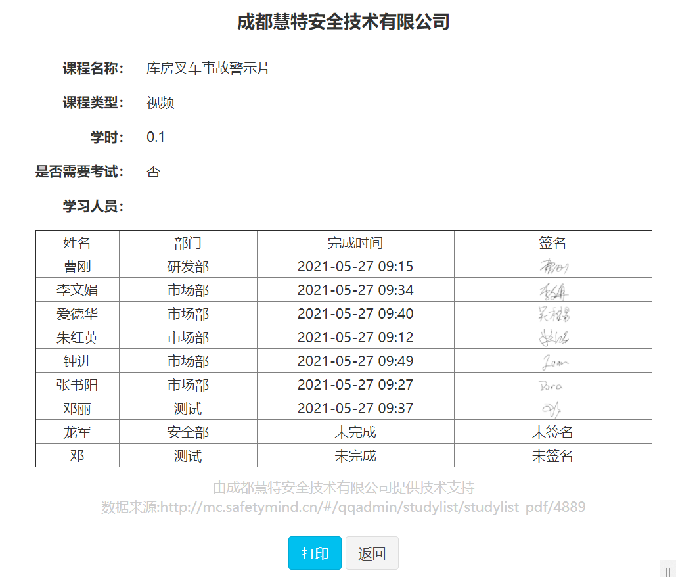This screenshot has width=676, height=577.
Task: Click completion time 2021-05-27 09:40
Action: pos(355,314)
